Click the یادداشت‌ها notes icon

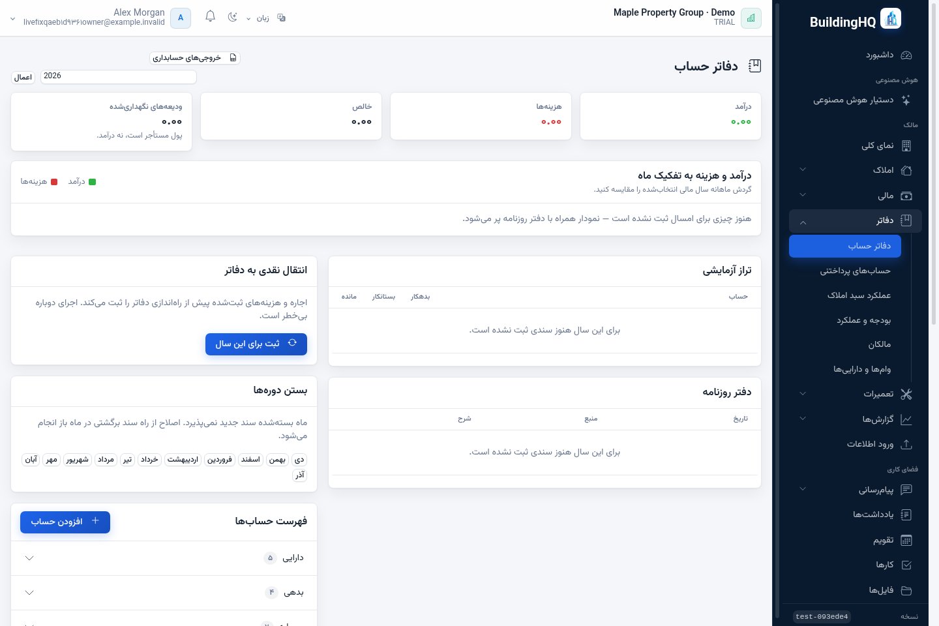coord(906,514)
